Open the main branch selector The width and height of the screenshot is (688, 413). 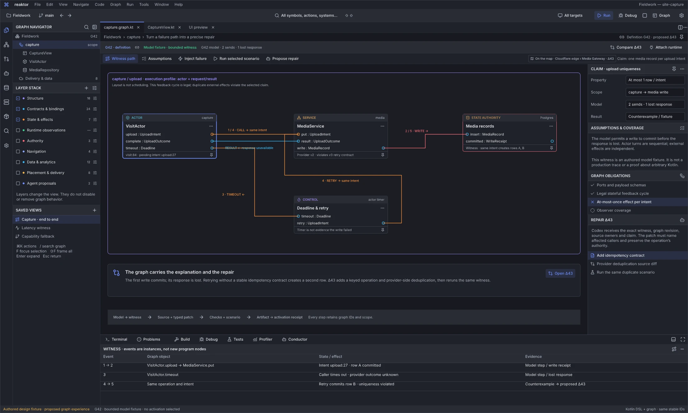tap(46, 15)
